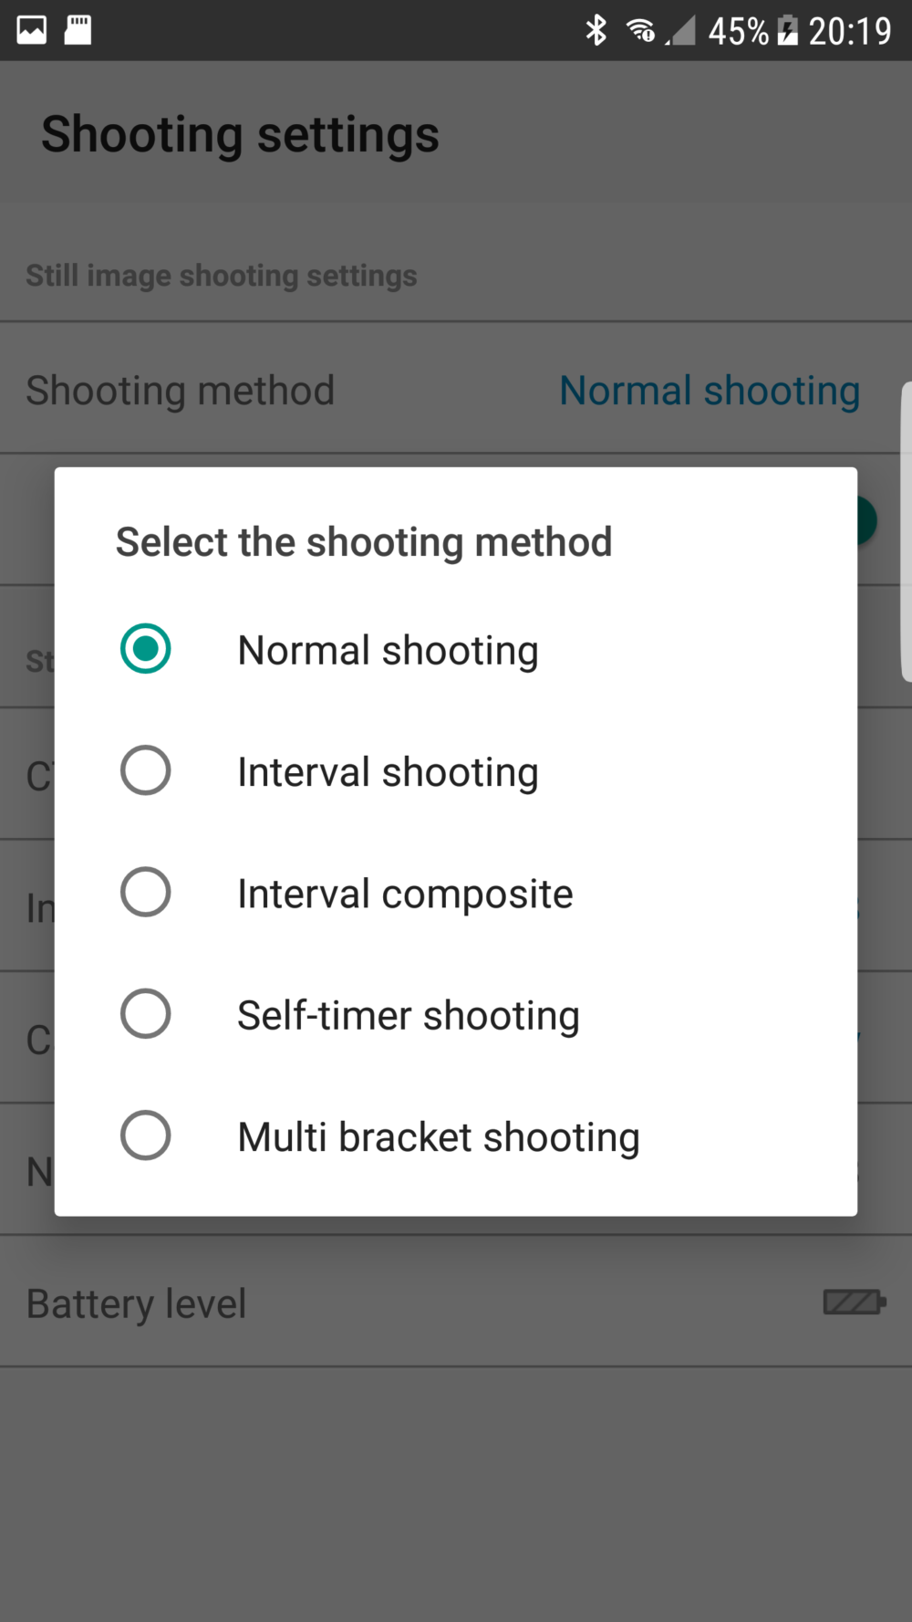Select the Interval shooting radio button
Viewport: 912px width, 1622px height.
pyautogui.click(x=146, y=770)
